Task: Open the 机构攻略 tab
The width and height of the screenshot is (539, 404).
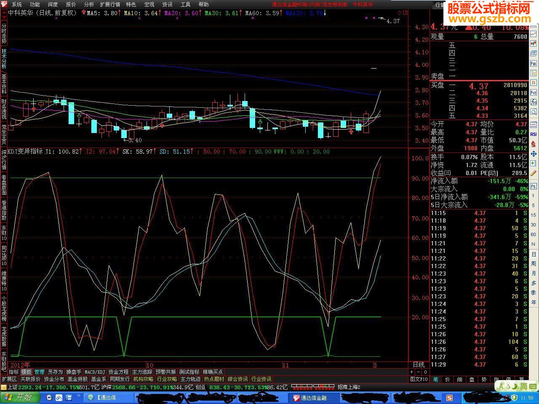Action: pos(143,379)
